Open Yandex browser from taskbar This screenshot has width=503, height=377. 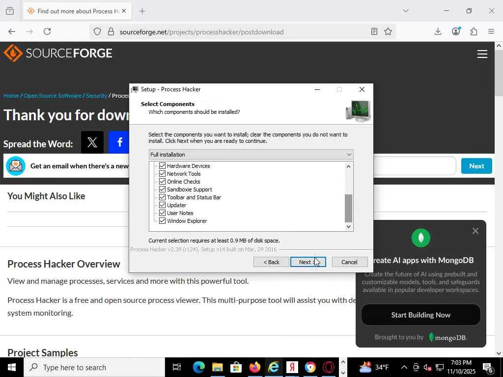[292, 367]
